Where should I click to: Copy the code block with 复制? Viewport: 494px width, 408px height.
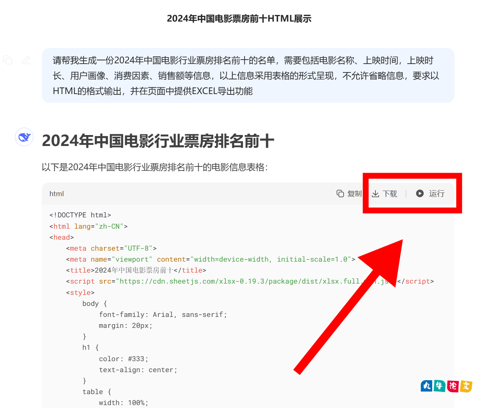coord(349,194)
